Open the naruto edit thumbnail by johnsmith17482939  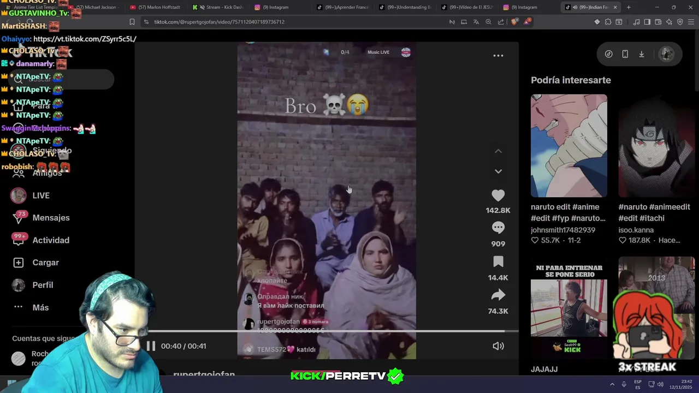pyautogui.click(x=568, y=146)
